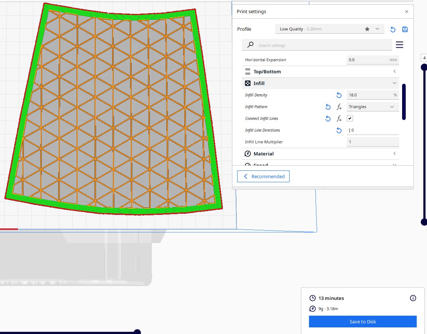427x334 pixels.
Task: Reset Infill Pattern to its default
Action: (328, 107)
